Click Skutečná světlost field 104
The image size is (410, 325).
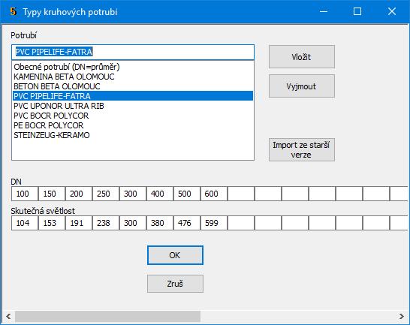[x=25, y=223]
